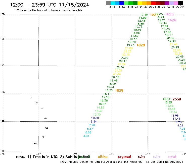Click the wave height value 21.89
This screenshot has width=186, height=164.
pyautogui.click(x=129, y=48)
